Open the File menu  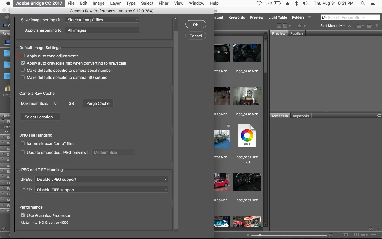(71, 3)
